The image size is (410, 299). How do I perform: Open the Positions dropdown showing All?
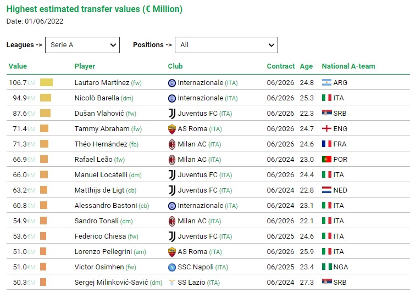pos(226,45)
